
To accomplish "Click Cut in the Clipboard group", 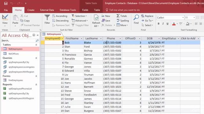I will pyautogui.click(x=24, y=16).
